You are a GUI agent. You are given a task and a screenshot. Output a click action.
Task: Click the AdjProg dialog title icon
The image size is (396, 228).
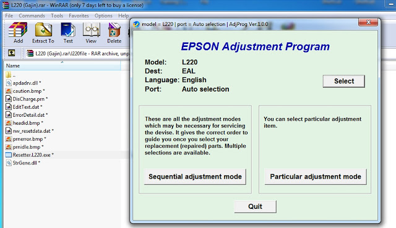(136, 24)
